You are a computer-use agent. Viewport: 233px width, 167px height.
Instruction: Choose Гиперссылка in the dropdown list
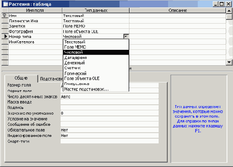(96, 84)
